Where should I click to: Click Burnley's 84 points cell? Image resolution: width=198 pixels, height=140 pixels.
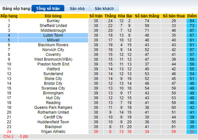[192, 21]
